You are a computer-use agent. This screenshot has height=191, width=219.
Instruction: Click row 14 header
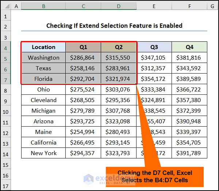(5, 153)
